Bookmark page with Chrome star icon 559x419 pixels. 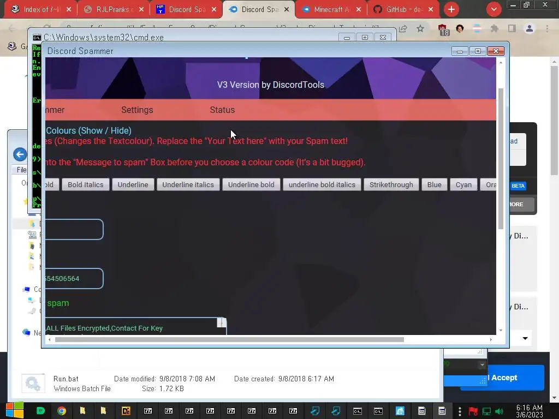pos(420,28)
